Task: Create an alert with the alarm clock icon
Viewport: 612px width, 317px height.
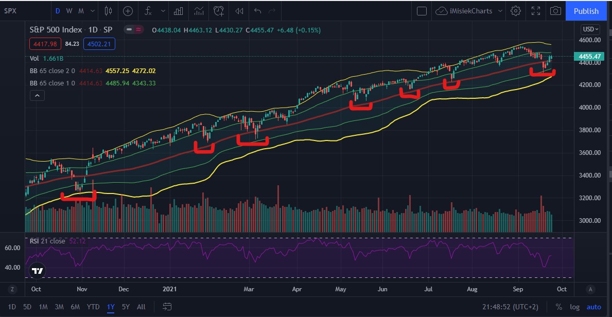Action: [219, 11]
